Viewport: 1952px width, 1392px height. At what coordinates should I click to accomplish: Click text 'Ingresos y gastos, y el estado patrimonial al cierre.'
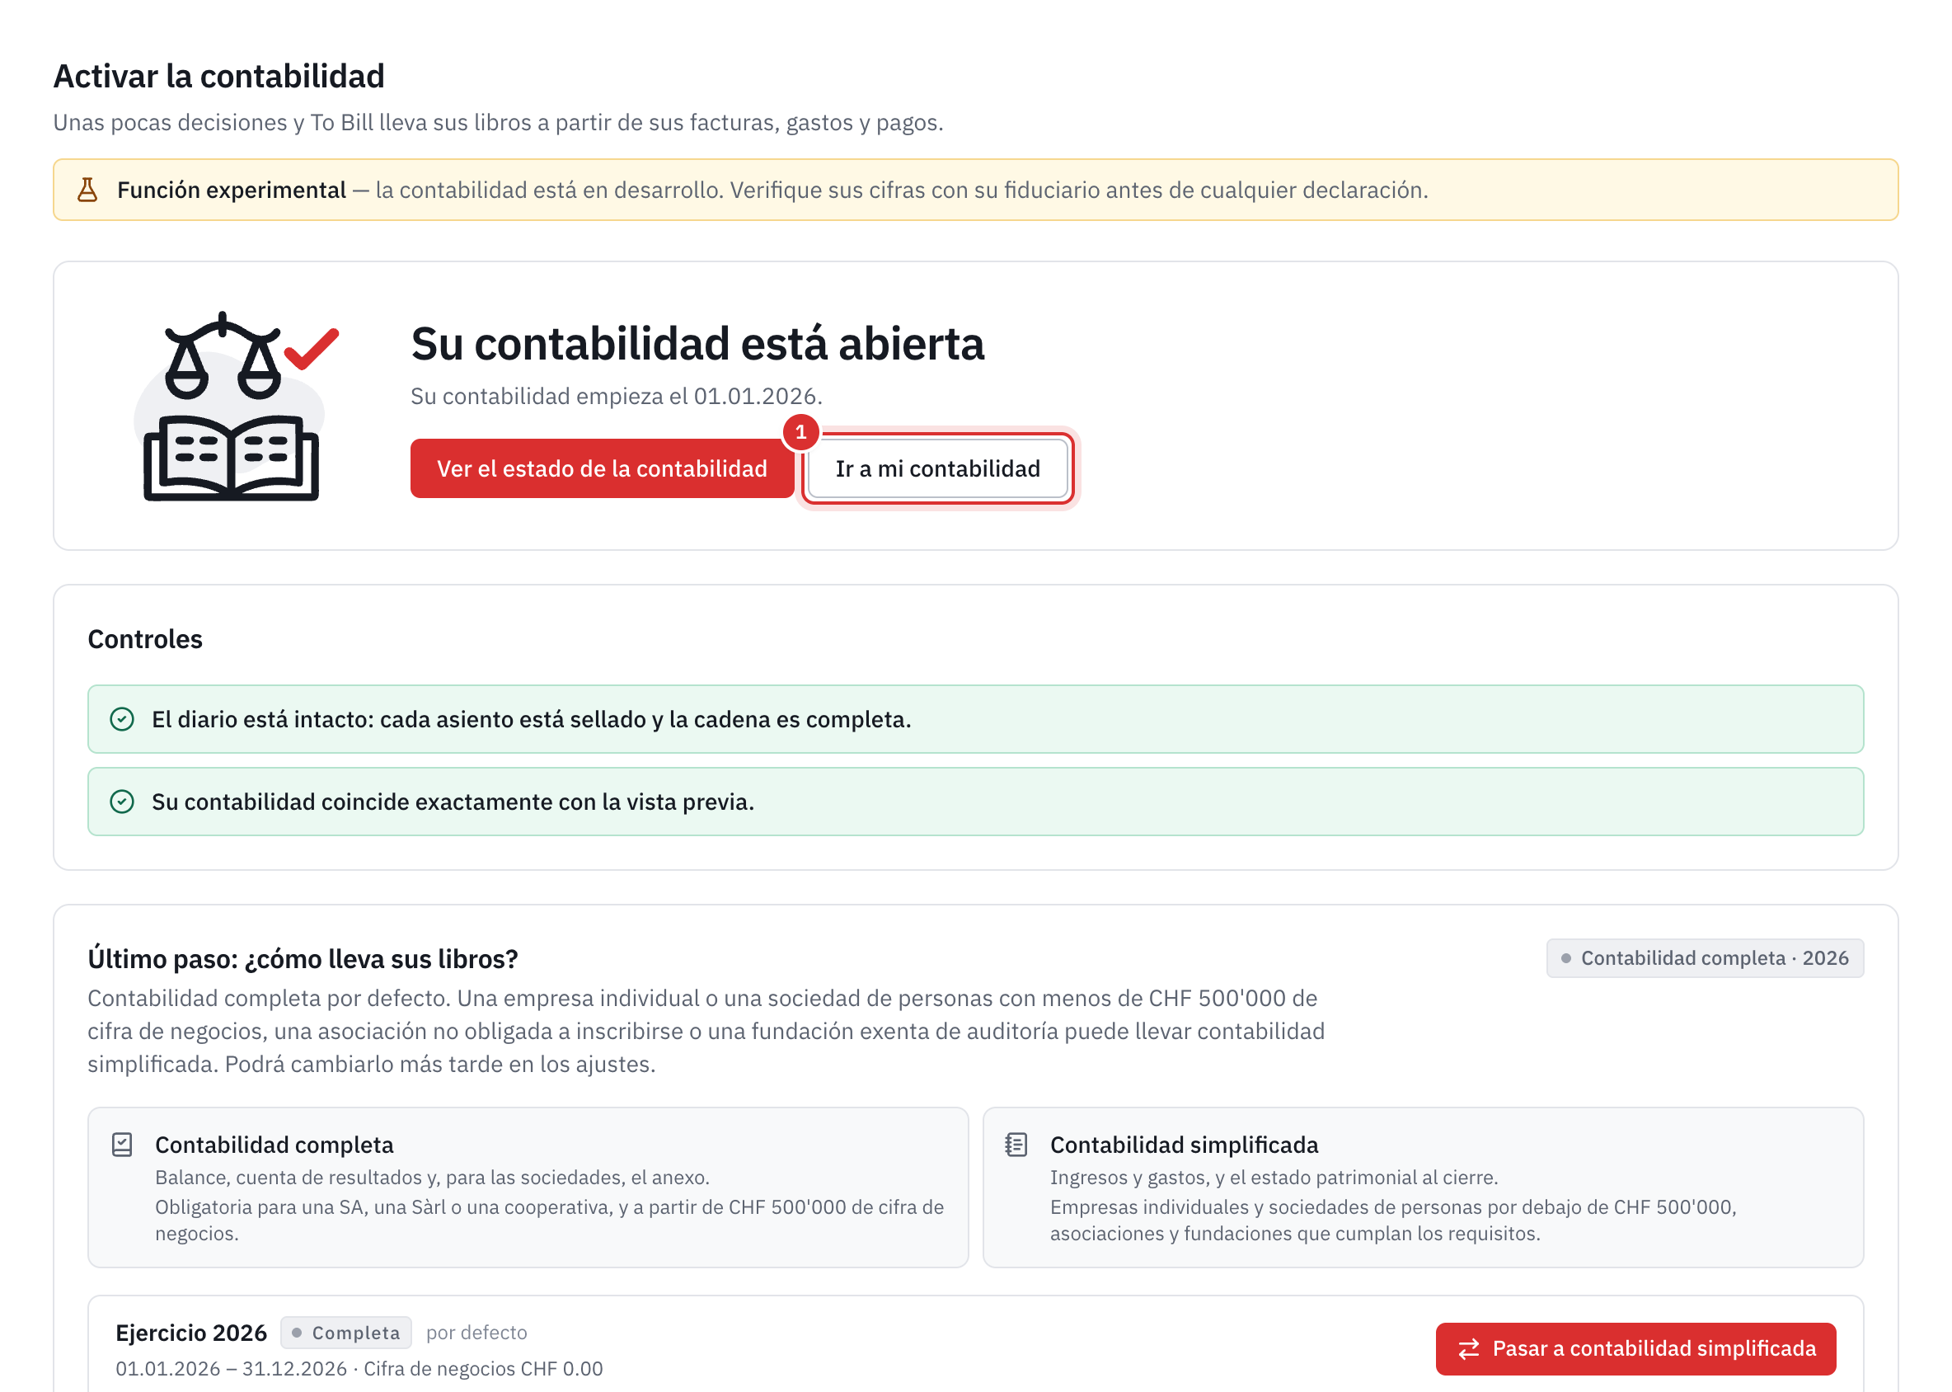1274,1178
